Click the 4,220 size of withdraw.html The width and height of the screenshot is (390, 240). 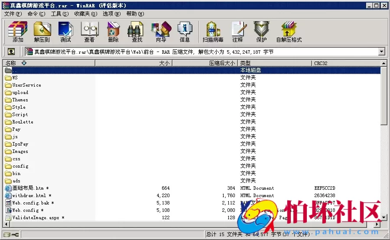click(163, 195)
